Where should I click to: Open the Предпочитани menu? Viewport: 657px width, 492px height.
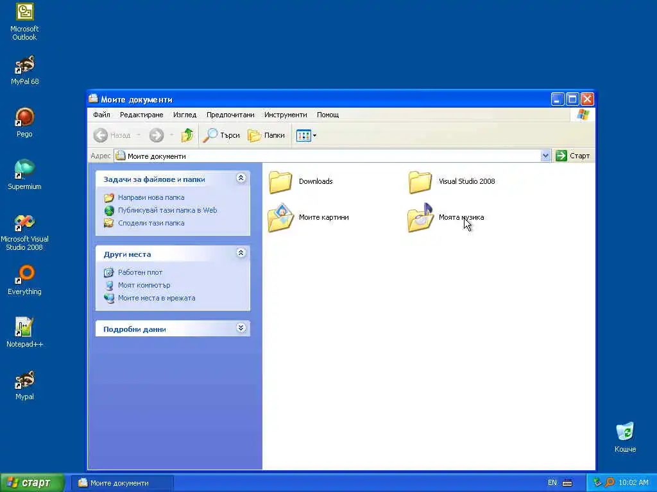point(230,115)
